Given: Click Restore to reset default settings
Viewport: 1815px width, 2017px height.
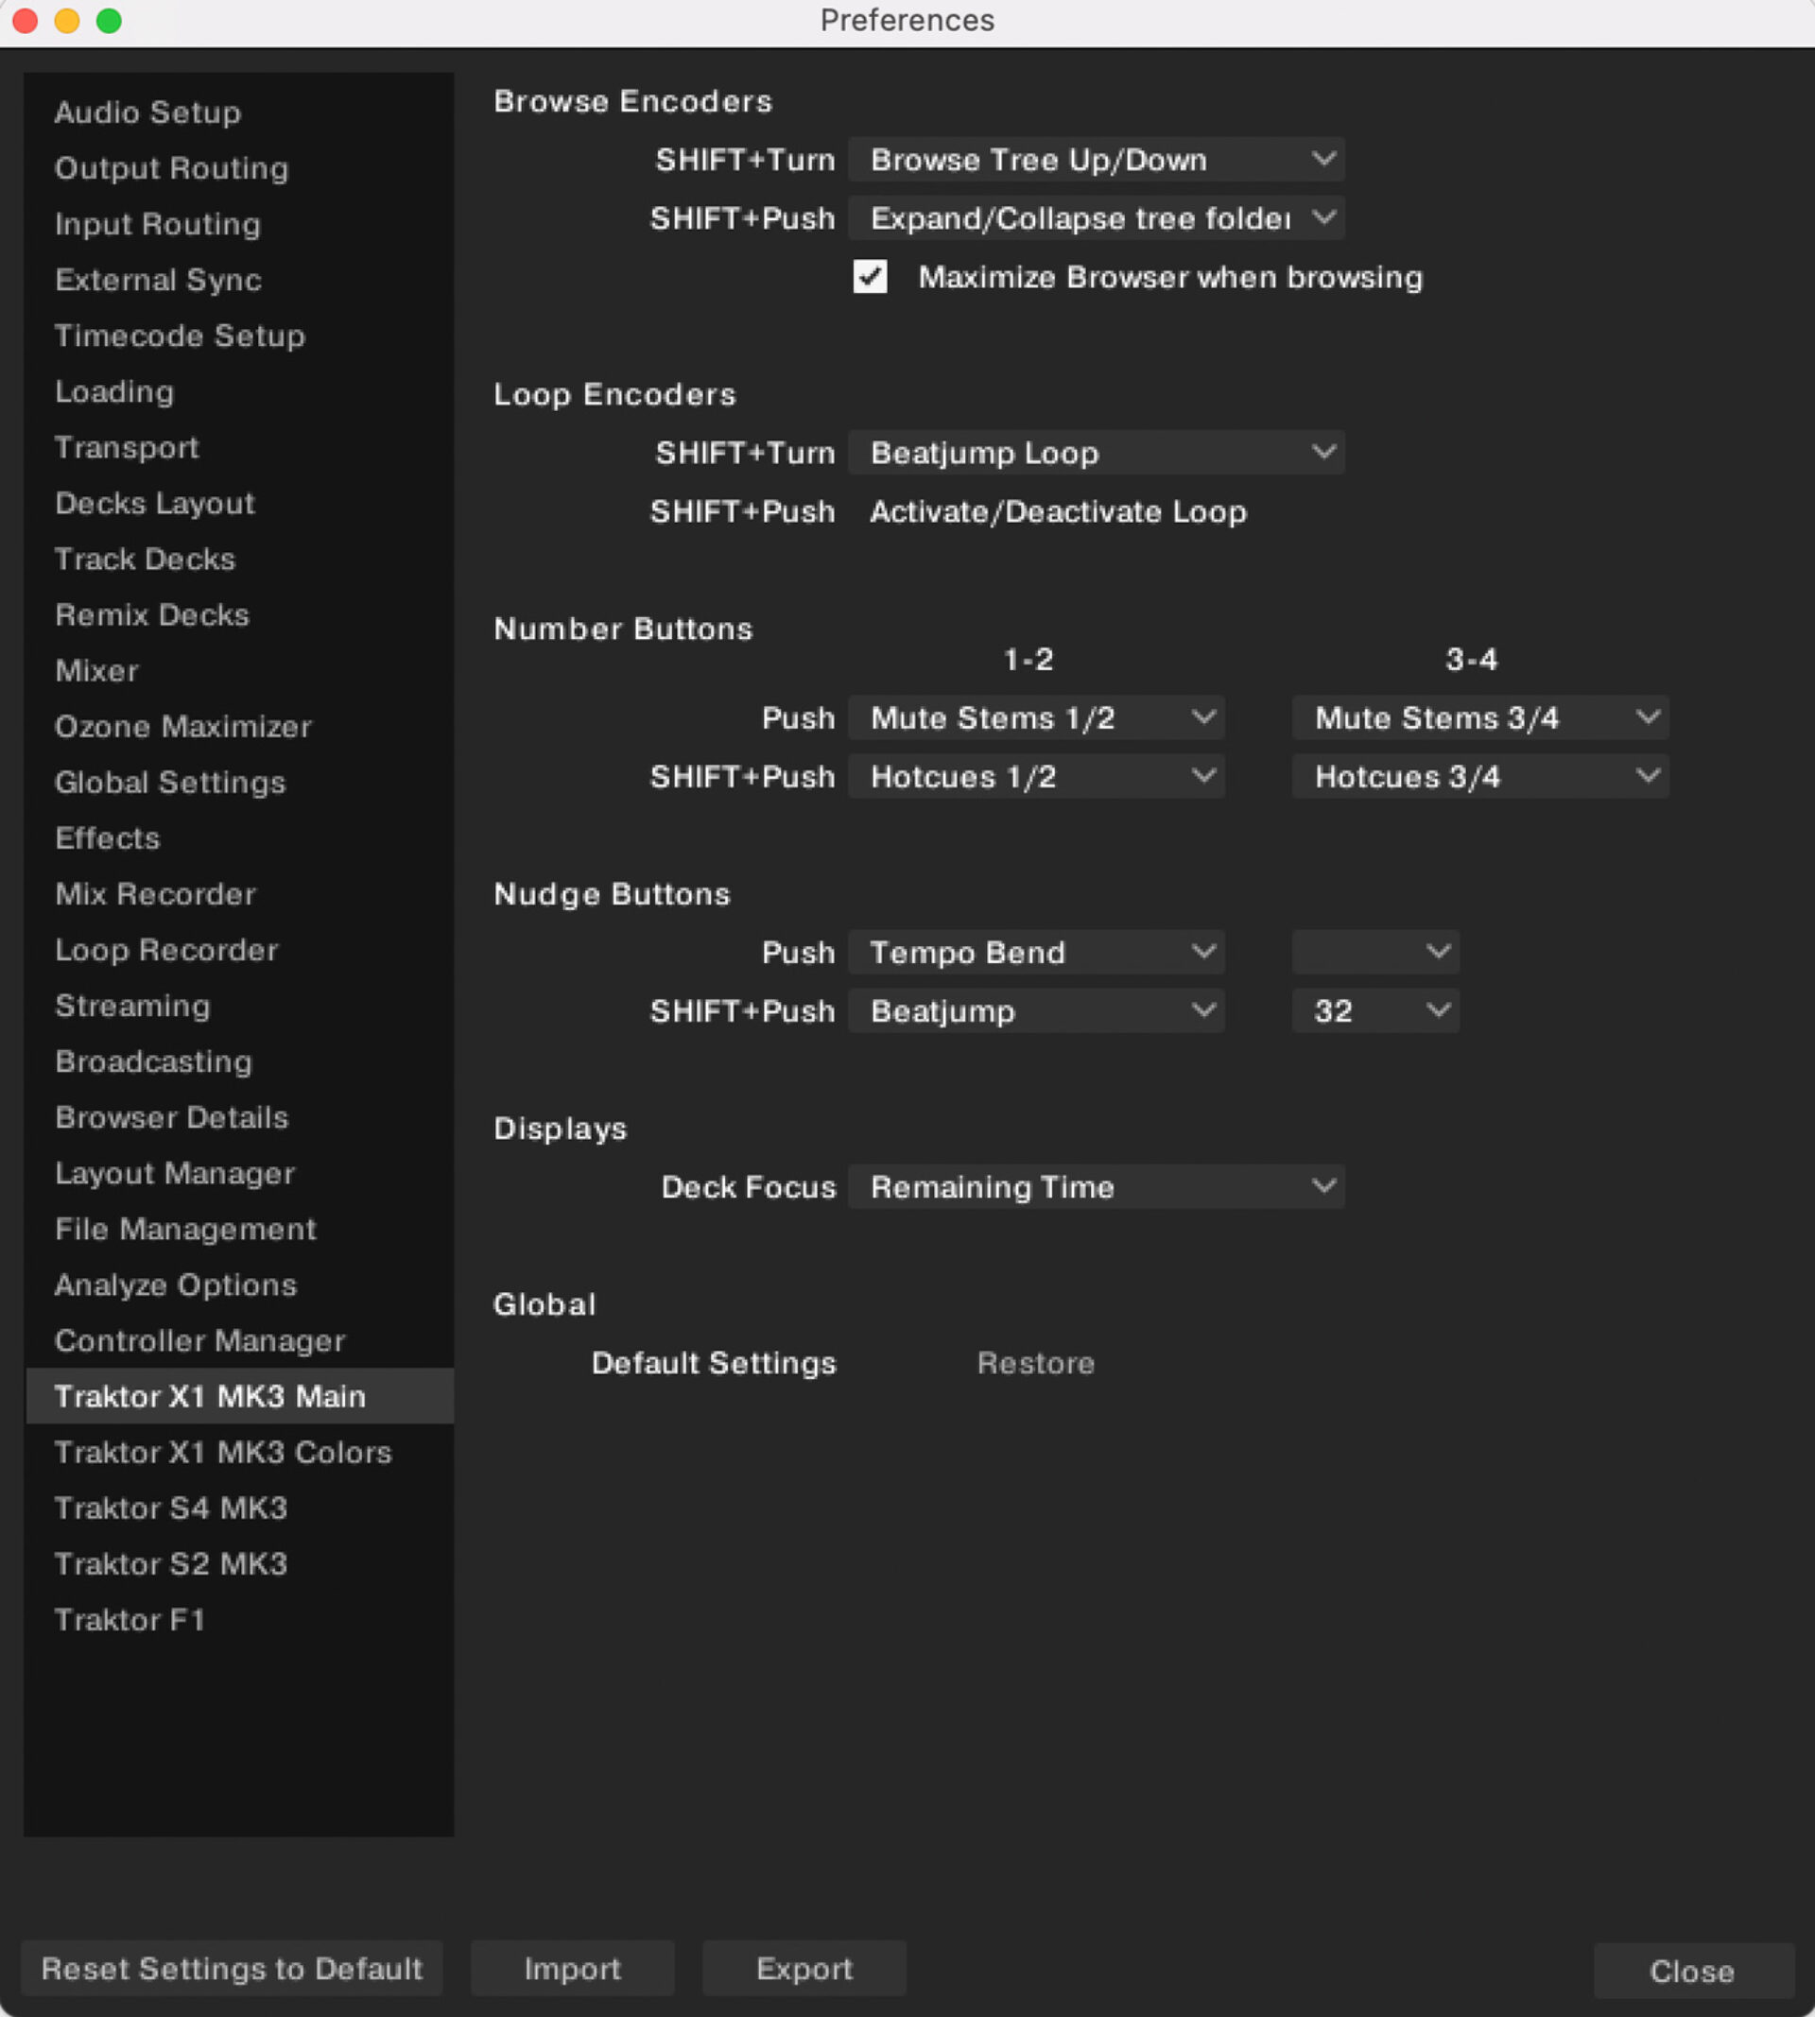Looking at the screenshot, I should tap(1035, 1363).
